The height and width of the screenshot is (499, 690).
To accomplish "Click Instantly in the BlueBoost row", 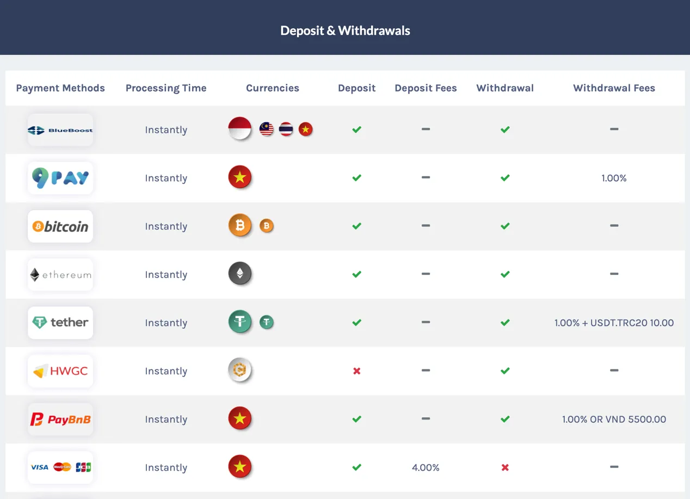I will click(x=166, y=130).
